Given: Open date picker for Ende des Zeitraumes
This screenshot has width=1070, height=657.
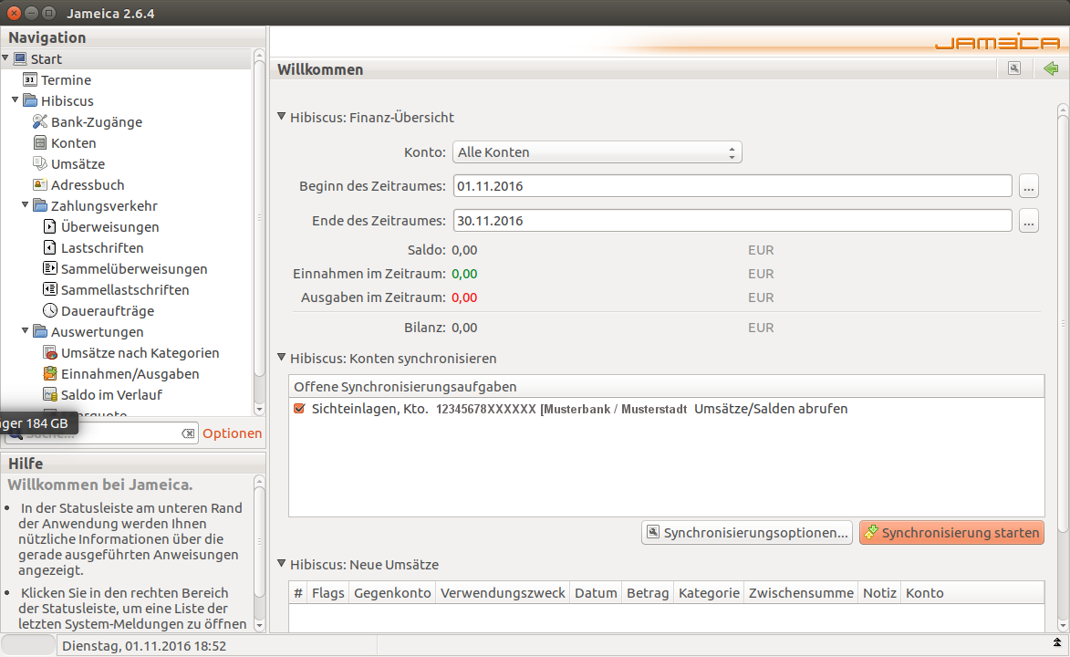Looking at the screenshot, I should click(1028, 221).
